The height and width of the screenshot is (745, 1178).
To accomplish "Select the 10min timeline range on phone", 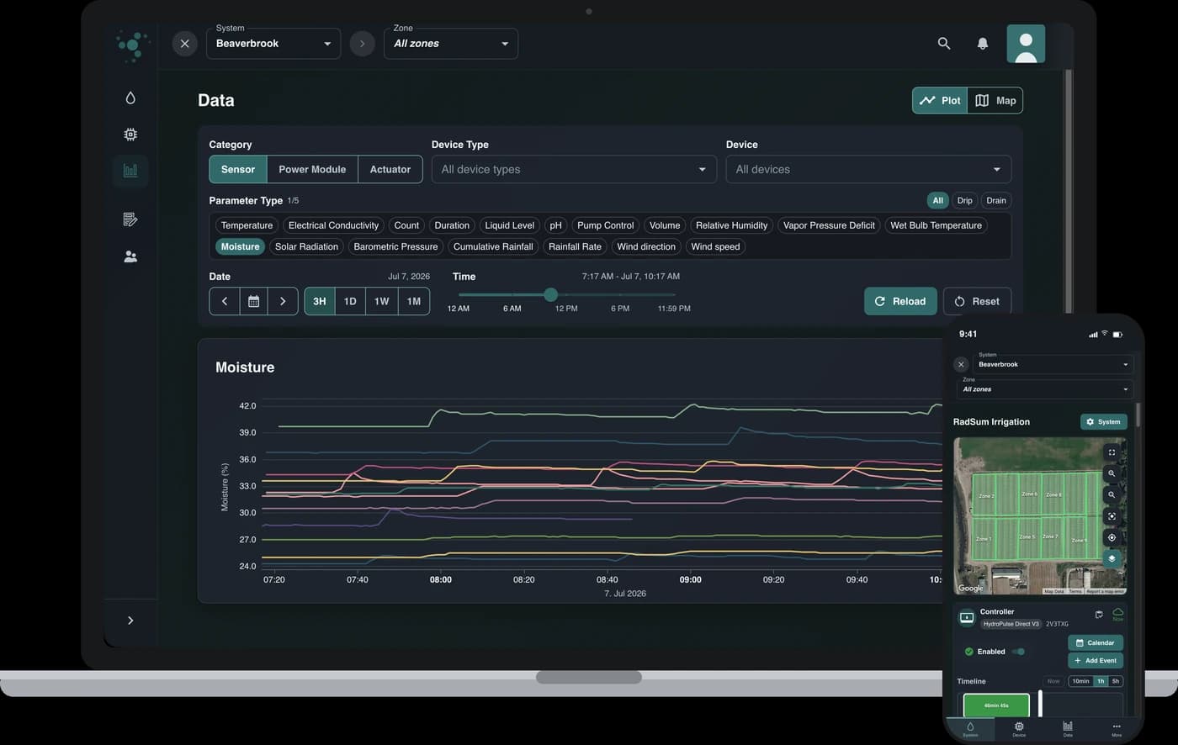I will pyautogui.click(x=1080, y=681).
